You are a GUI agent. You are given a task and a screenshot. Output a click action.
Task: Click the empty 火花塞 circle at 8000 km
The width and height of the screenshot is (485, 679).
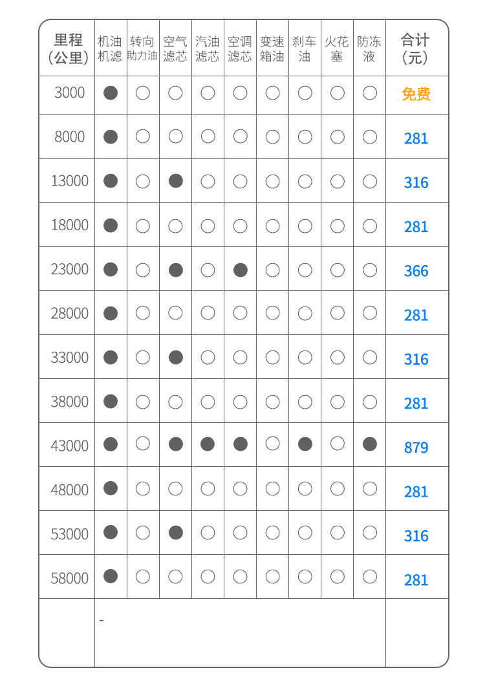point(337,136)
